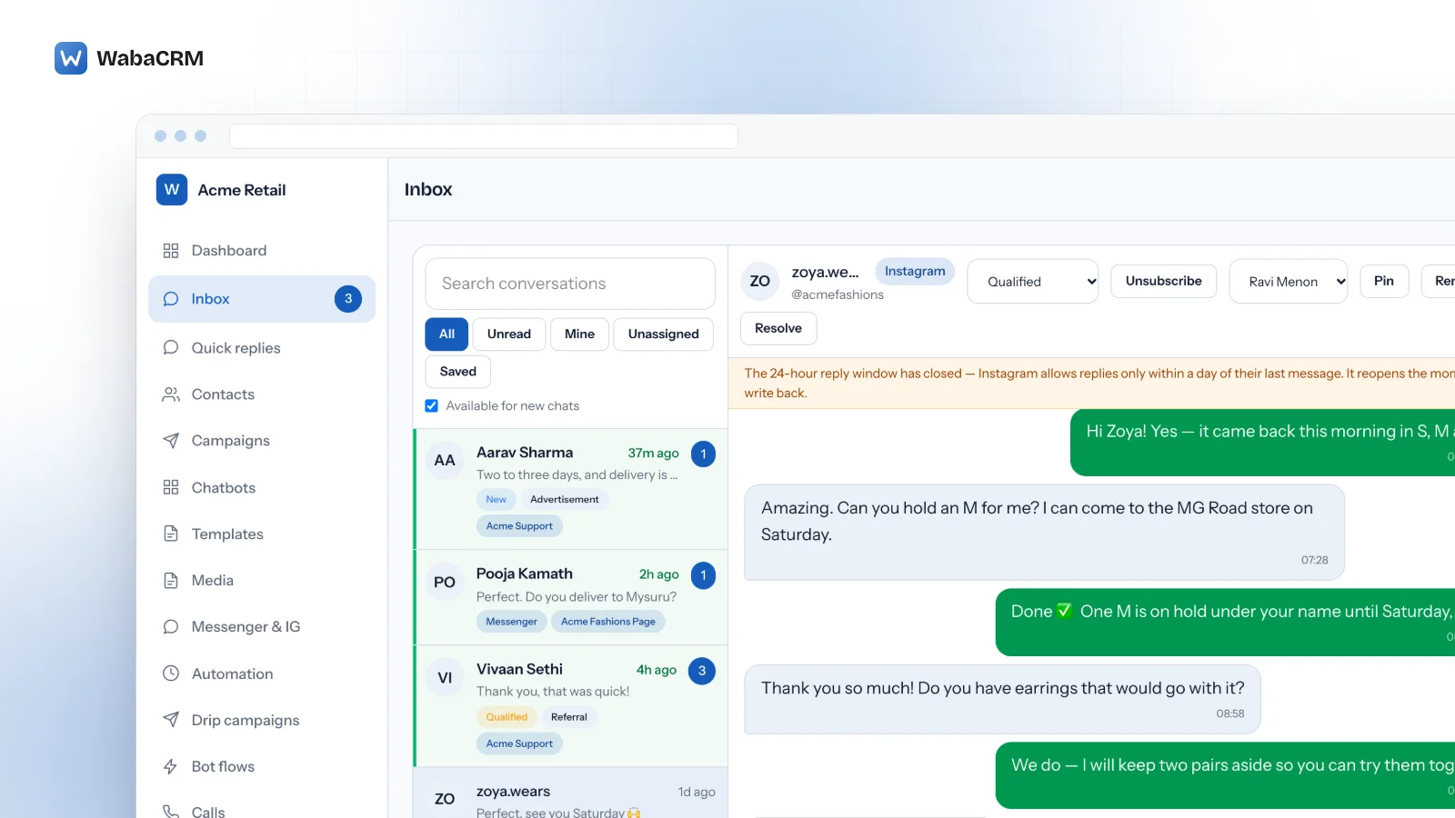1455x818 pixels.
Task: Go to Templates in the sidebar
Action: [262, 534]
